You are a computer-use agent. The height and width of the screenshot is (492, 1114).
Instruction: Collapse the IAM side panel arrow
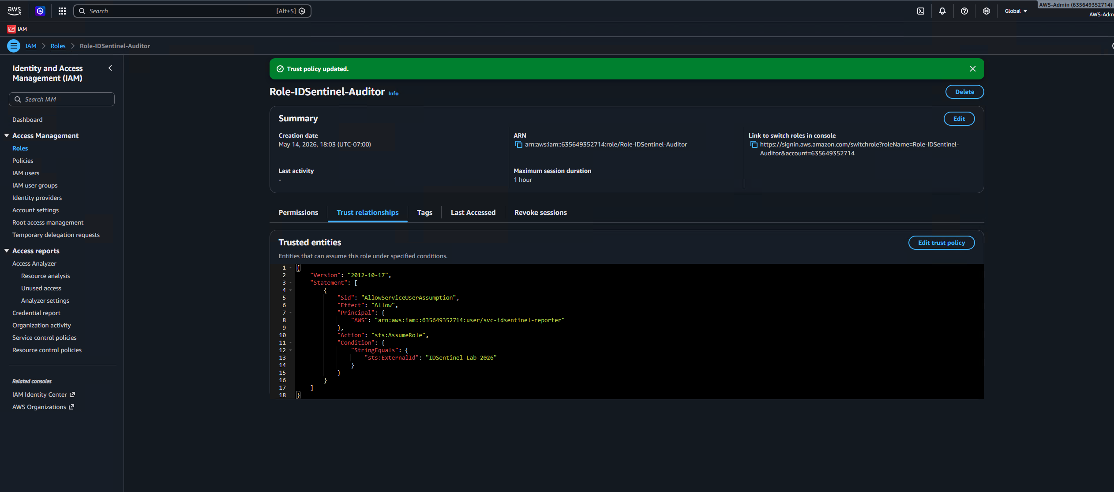110,68
